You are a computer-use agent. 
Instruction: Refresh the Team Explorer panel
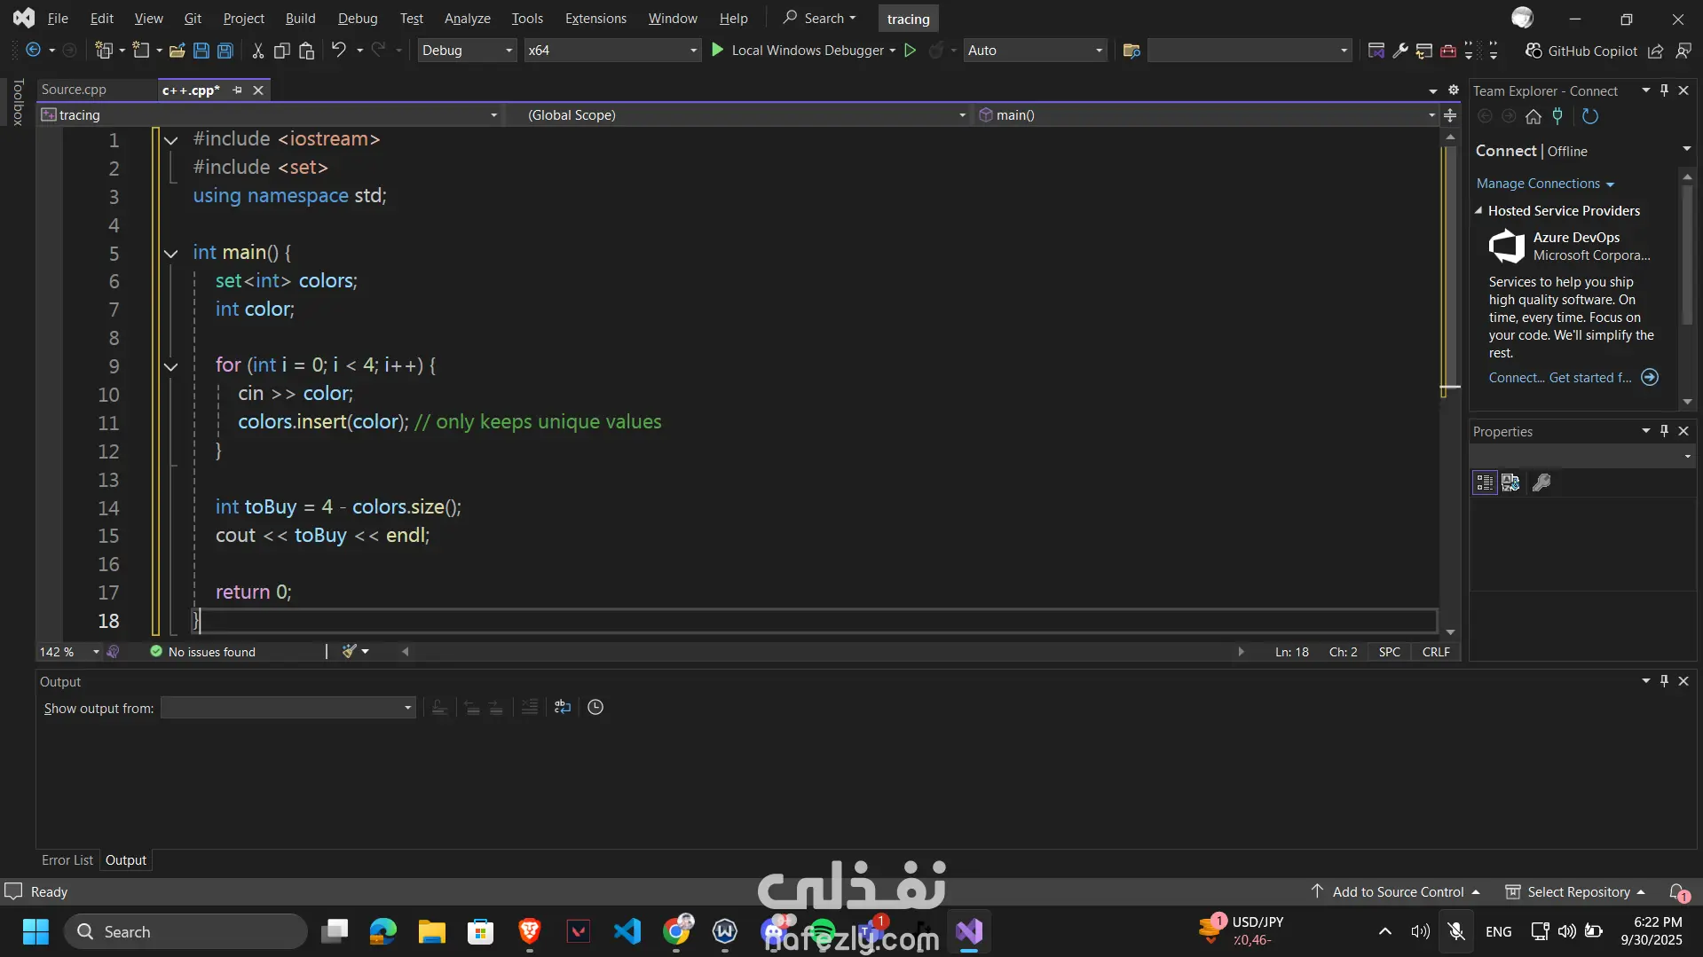[x=1590, y=116]
